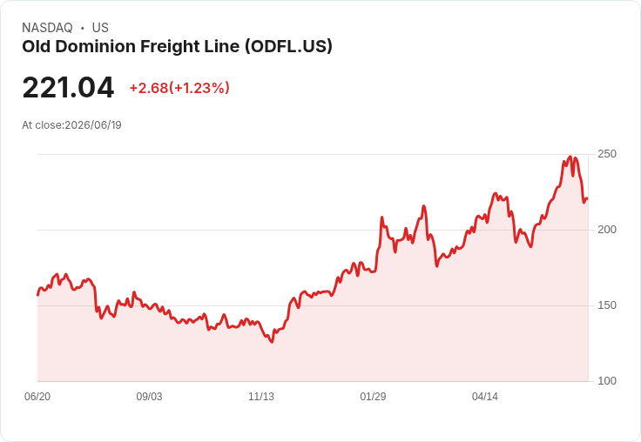
Task: Click the line's final endpoint at right edge
Action: [x=588, y=198]
